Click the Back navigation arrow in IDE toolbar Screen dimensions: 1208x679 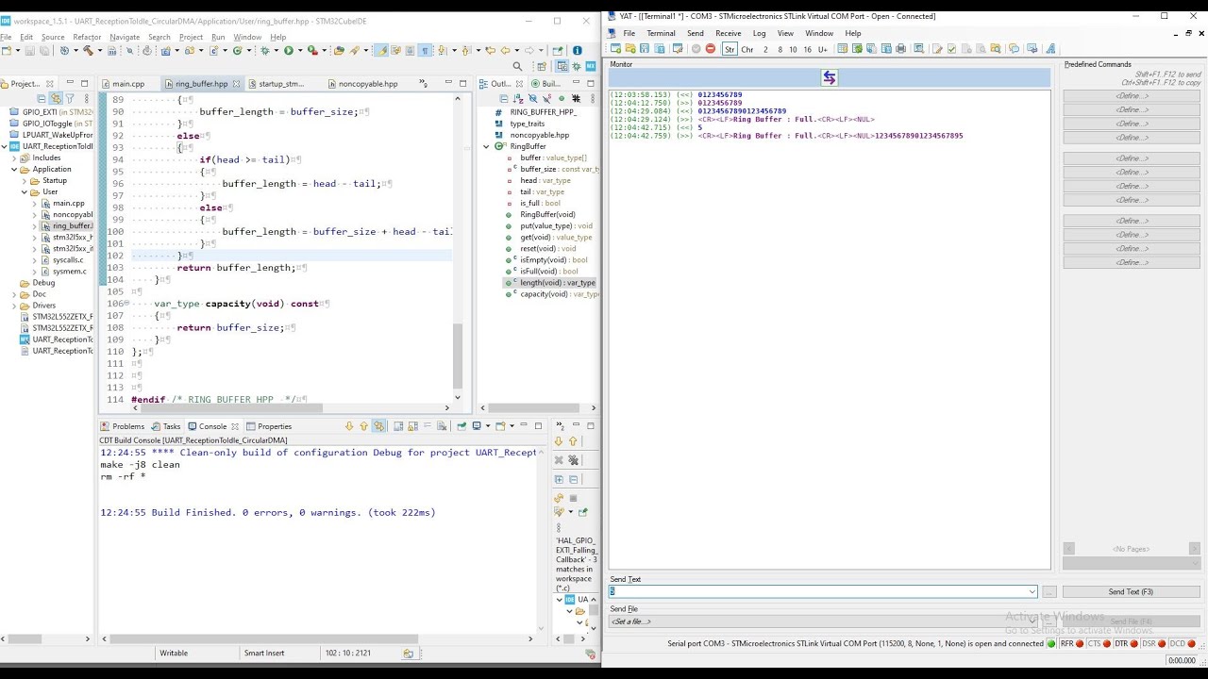point(505,50)
